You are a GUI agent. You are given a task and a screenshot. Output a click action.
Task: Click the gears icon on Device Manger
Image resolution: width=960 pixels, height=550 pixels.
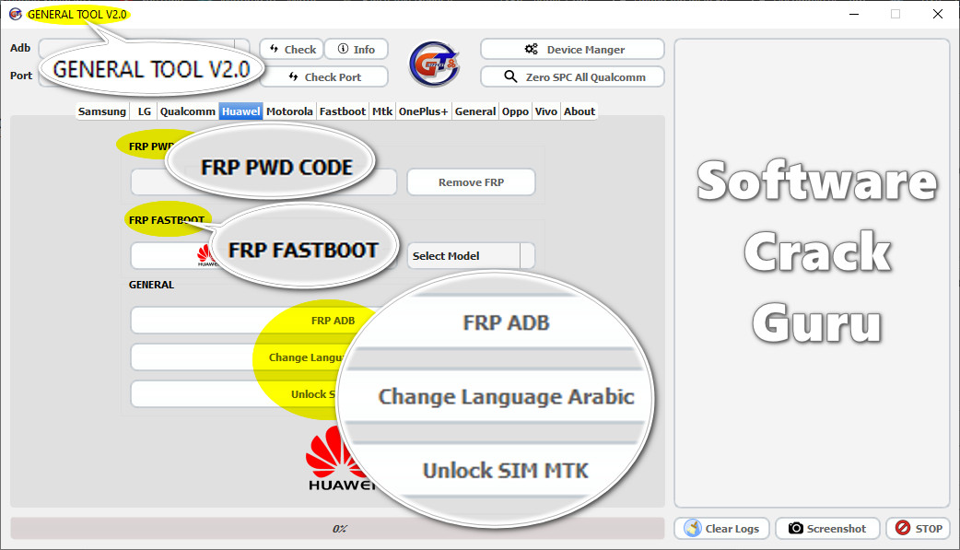(531, 49)
